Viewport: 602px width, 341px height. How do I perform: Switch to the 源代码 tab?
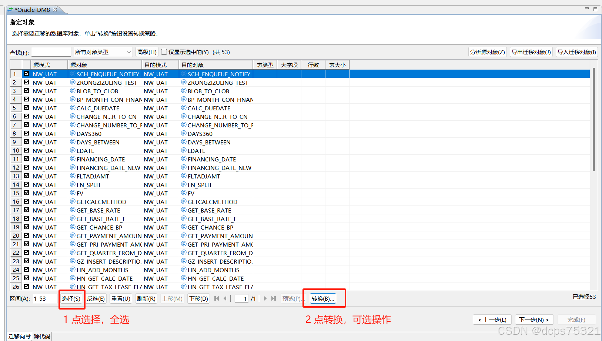click(x=41, y=336)
